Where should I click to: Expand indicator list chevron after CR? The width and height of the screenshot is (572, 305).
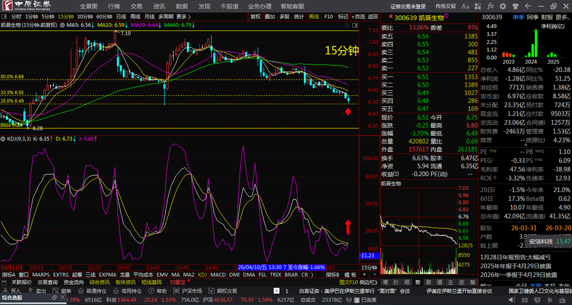click(312, 274)
